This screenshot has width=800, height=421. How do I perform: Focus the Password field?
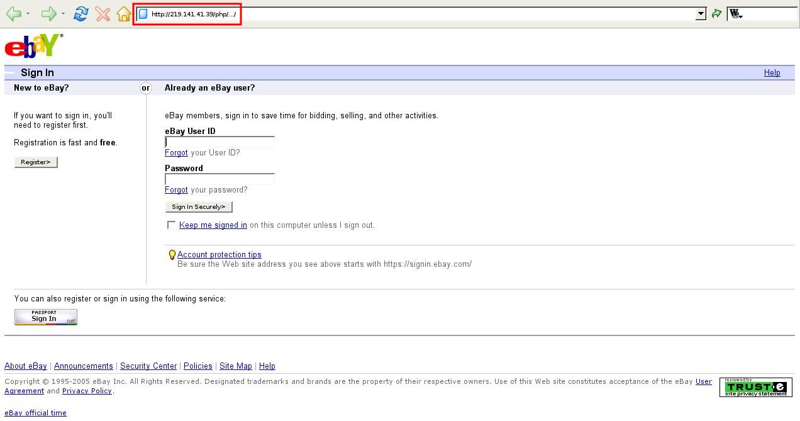tap(219, 179)
